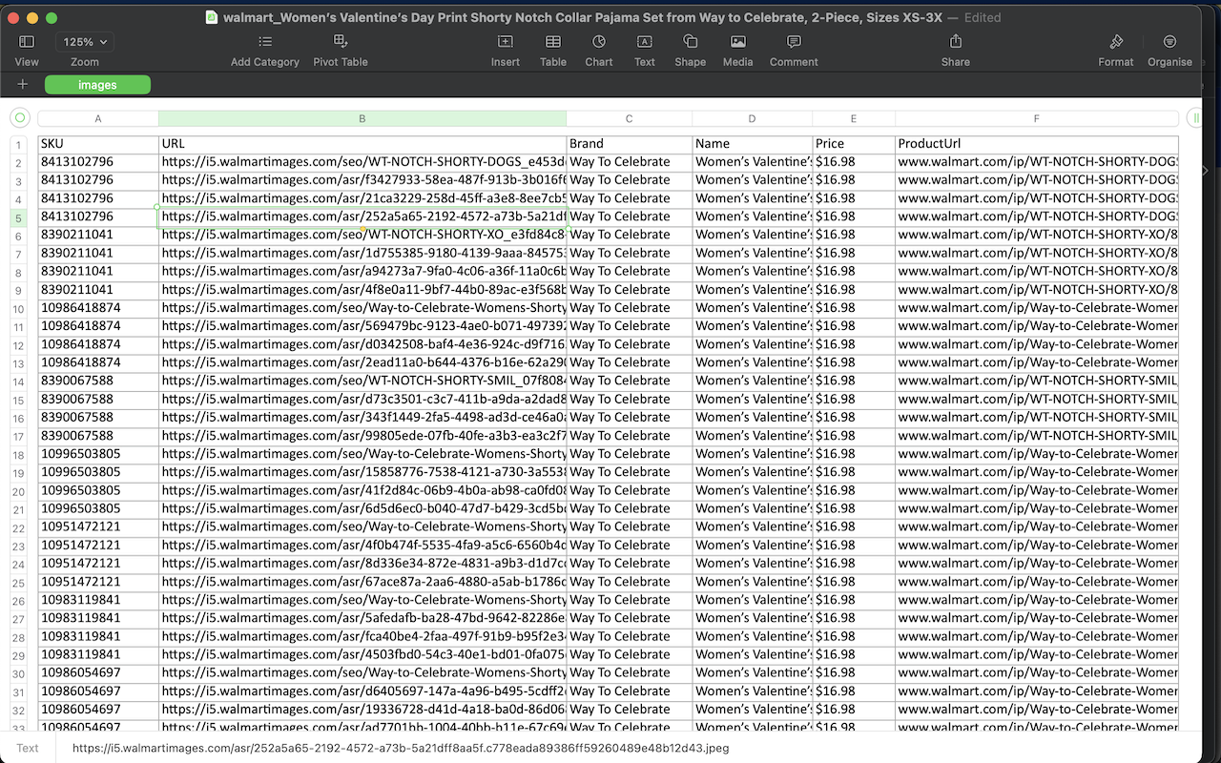This screenshot has width=1221, height=763.
Task: Toggle the Organise panel
Action: click(1169, 42)
